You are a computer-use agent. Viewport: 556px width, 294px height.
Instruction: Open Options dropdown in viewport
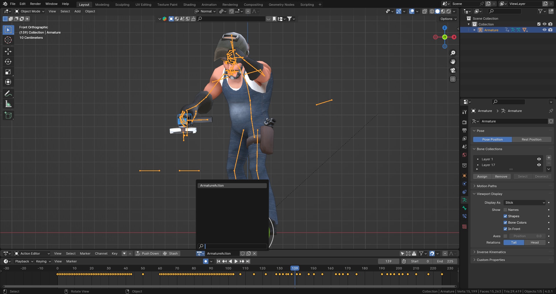tap(448, 19)
